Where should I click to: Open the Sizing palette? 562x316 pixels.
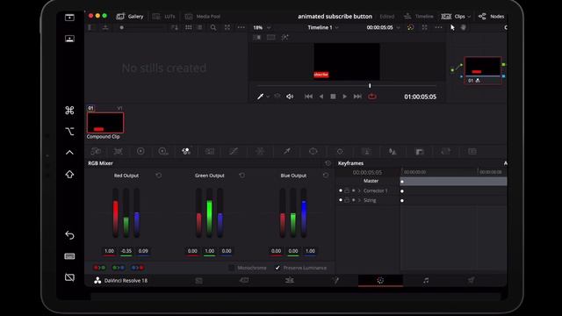pos(446,151)
